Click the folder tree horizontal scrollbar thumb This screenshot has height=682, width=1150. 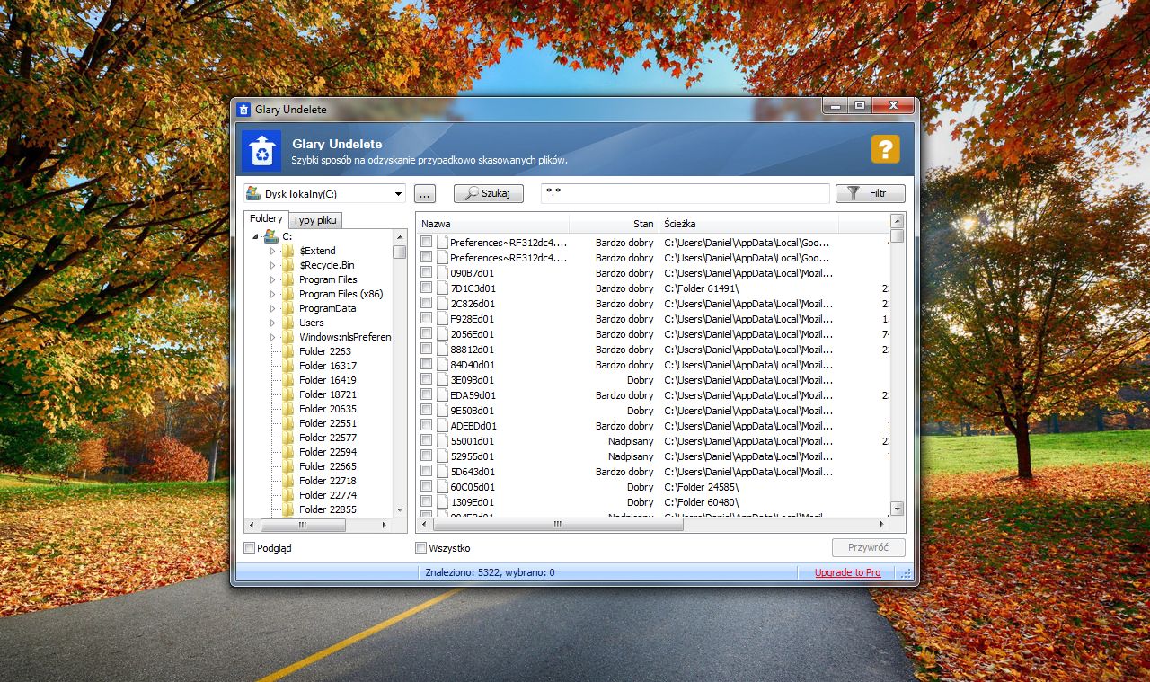pyautogui.click(x=302, y=525)
